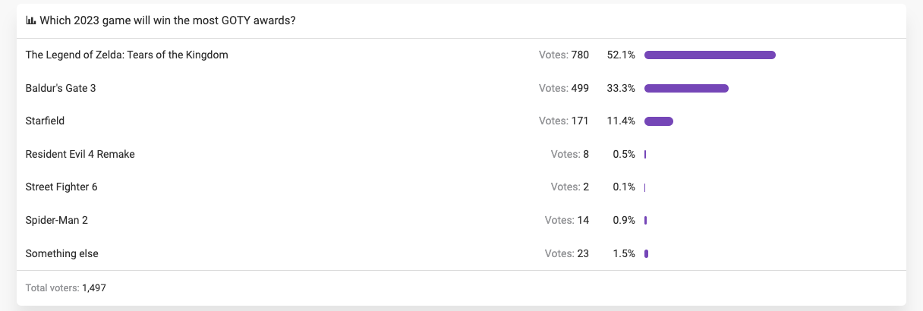Click the poll question title text

(x=168, y=20)
